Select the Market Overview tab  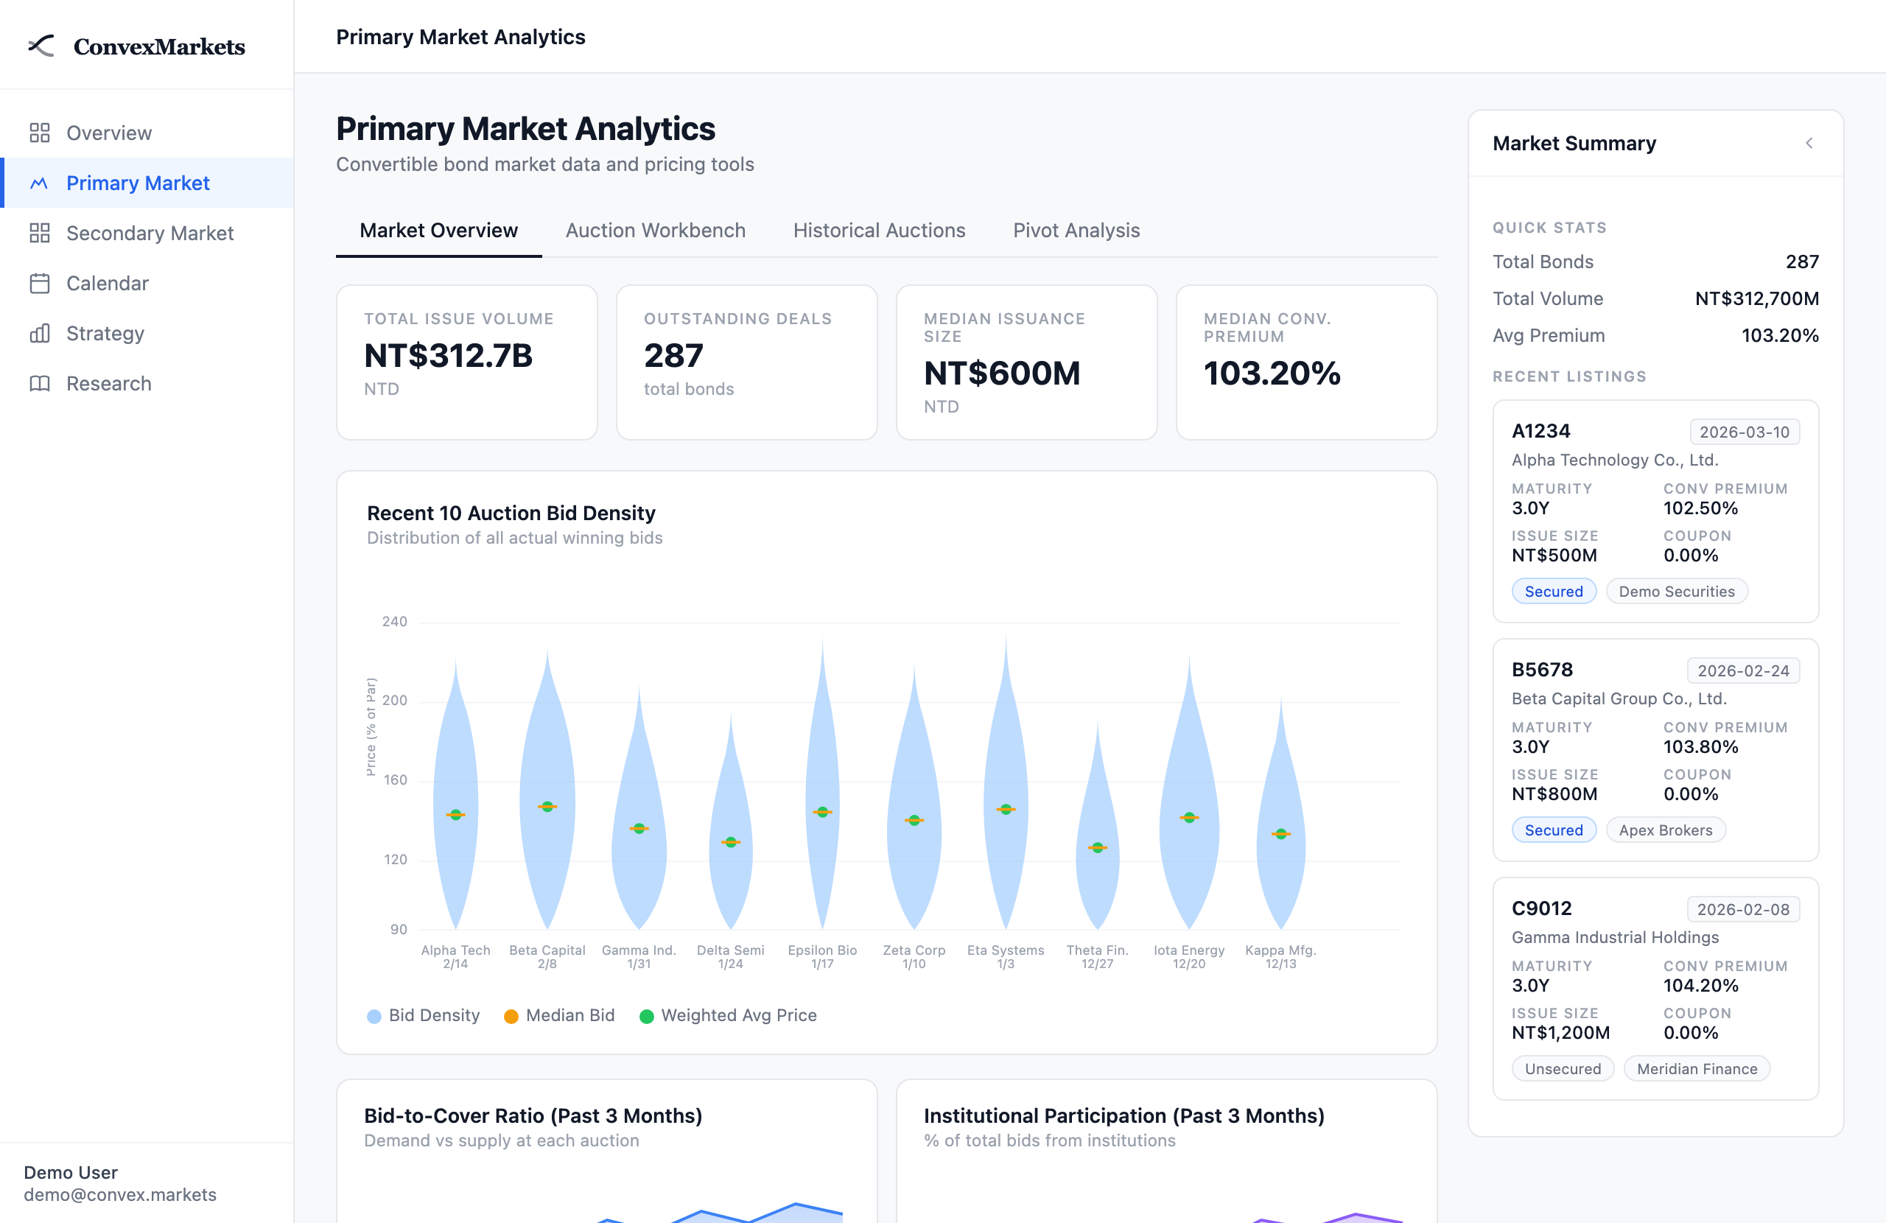pyautogui.click(x=438, y=230)
